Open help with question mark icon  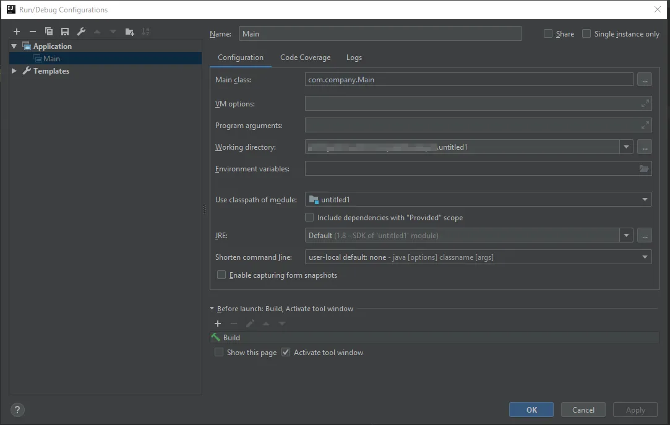pos(17,410)
